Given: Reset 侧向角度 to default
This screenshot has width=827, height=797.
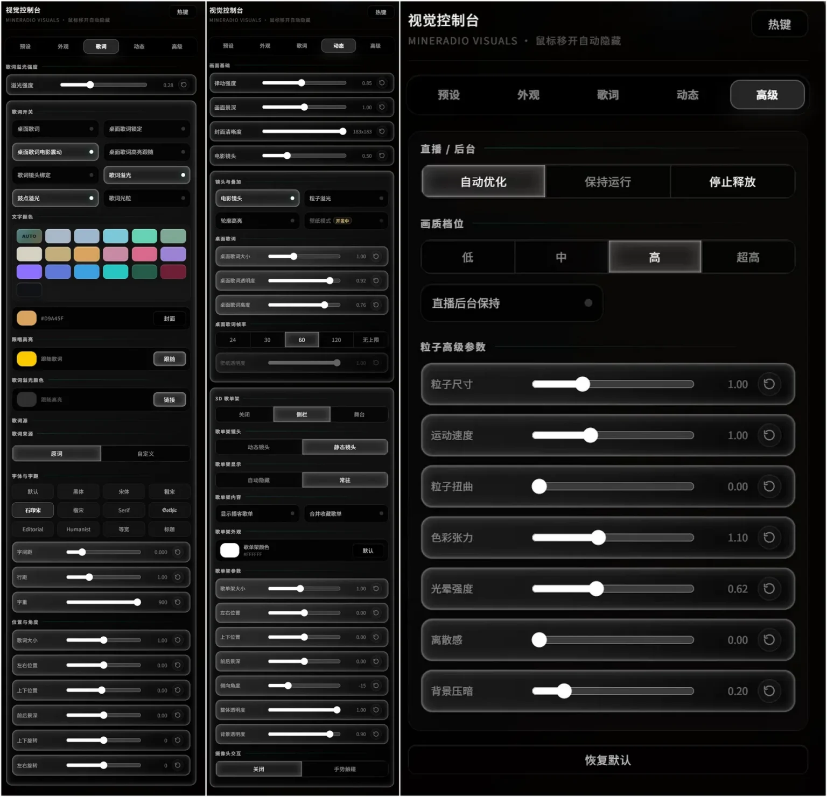Looking at the screenshot, I should point(376,686).
